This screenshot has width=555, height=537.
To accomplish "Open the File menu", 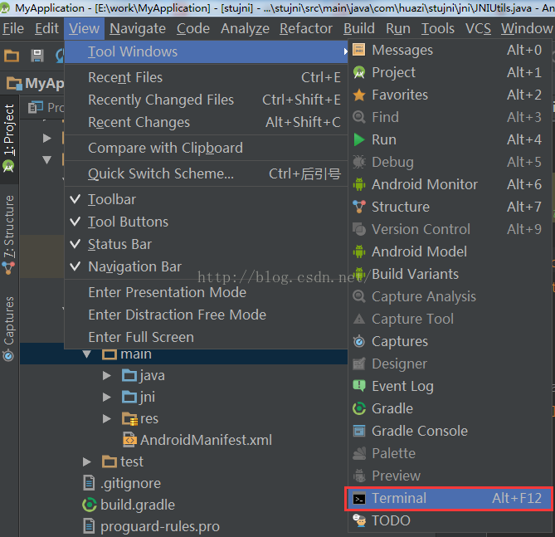I will pos(13,28).
